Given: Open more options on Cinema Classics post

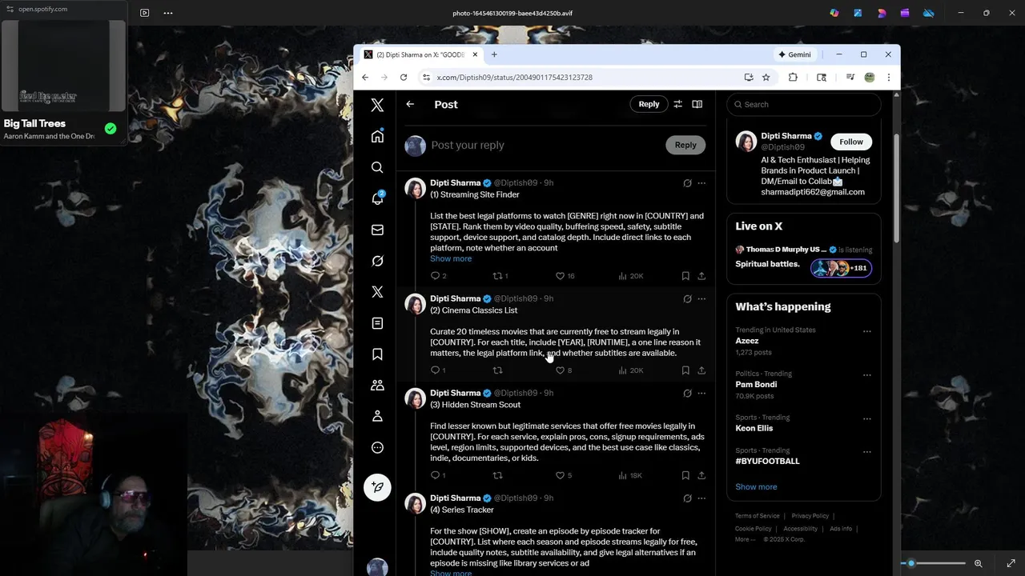Looking at the screenshot, I should (701, 298).
